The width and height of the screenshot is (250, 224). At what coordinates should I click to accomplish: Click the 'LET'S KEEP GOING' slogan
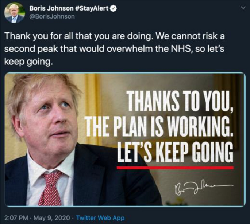pos(175,152)
